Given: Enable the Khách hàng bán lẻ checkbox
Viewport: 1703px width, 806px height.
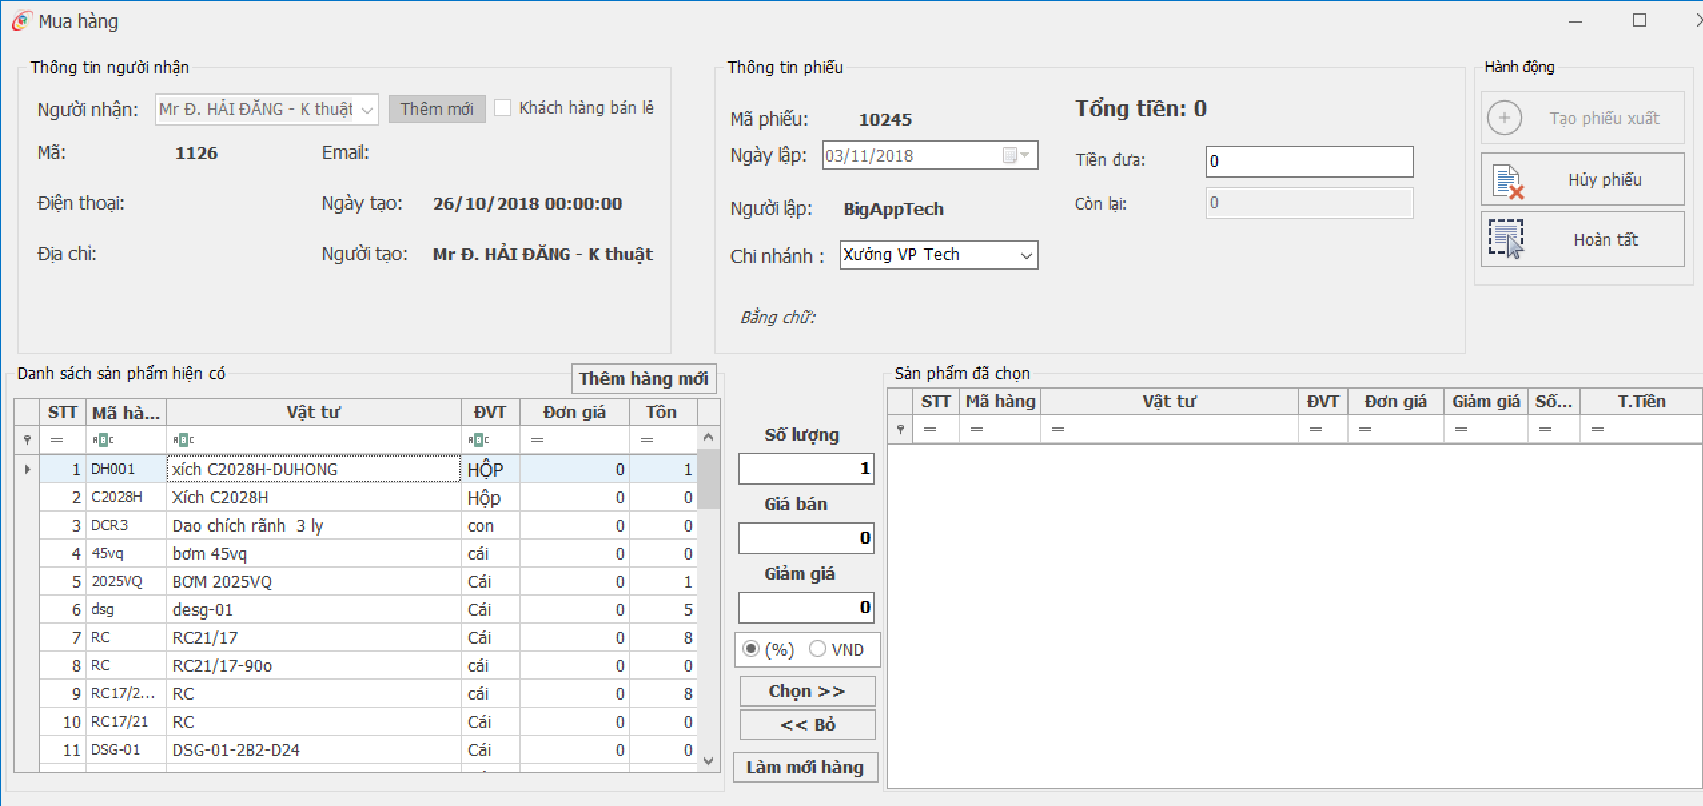Looking at the screenshot, I should pyautogui.click(x=503, y=108).
